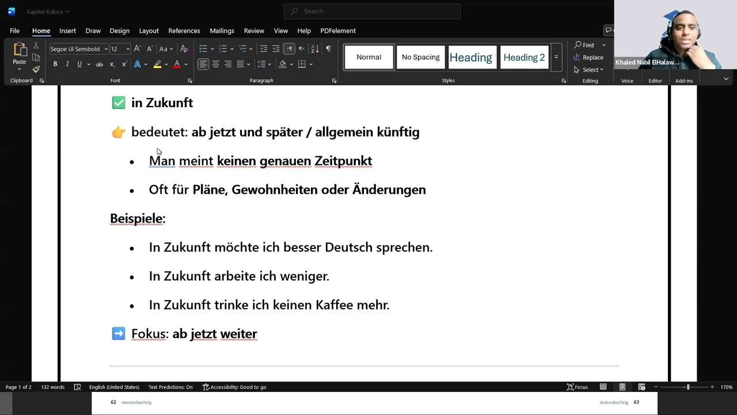Center align text

pos(215,64)
